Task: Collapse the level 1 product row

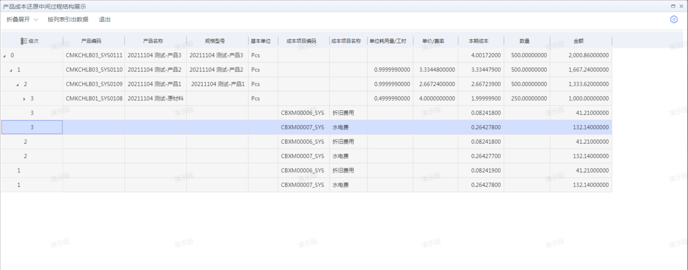Action: pyautogui.click(x=11, y=70)
